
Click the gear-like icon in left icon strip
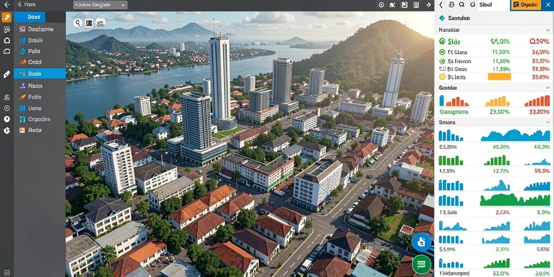(x=6, y=40)
